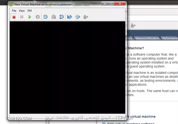Viewport: 178px width, 124px height.
Task: Click the green Power On play button
Action: (30, 17)
